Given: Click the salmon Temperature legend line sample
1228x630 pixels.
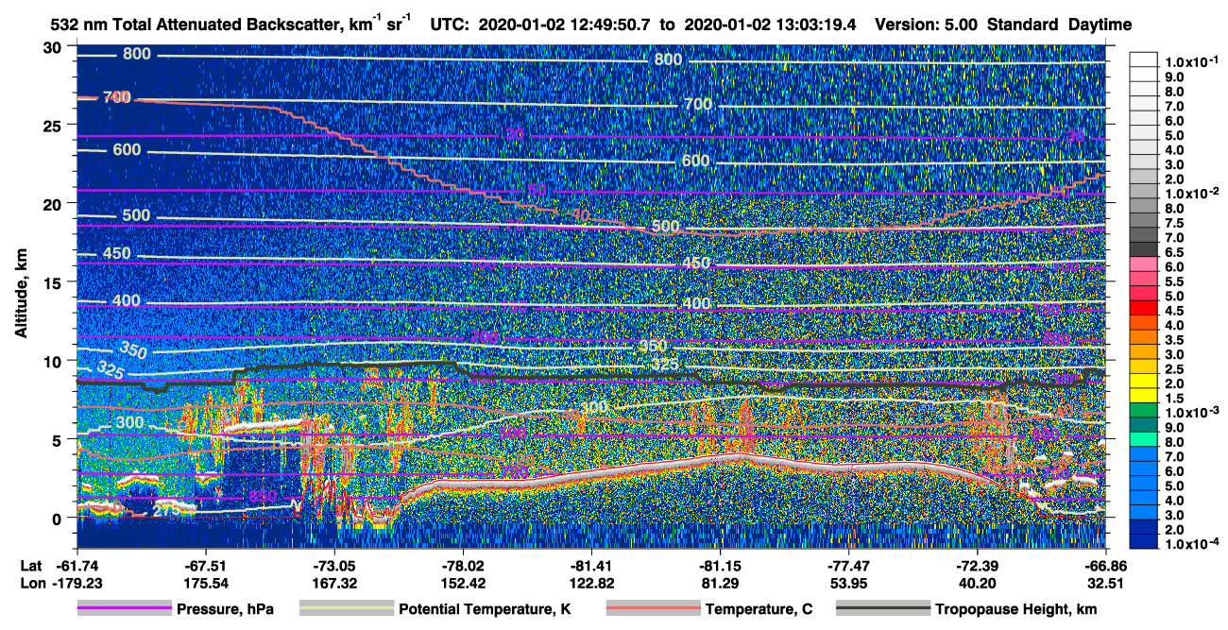Looking at the screenshot, I should (x=652, y=609).
